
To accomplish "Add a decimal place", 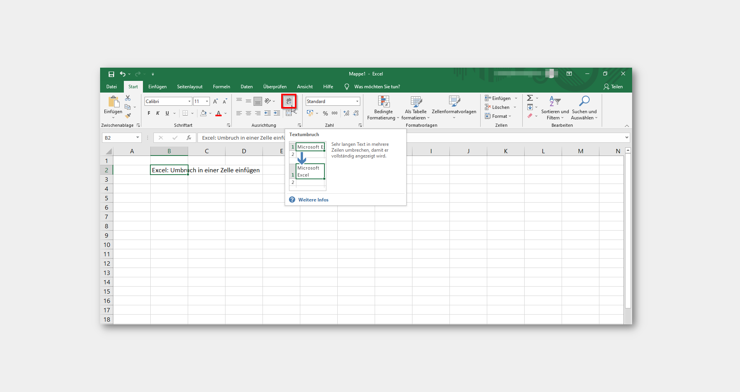I will click(346, 114).
